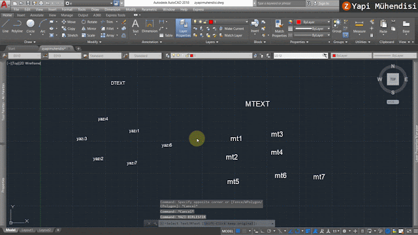The image size is (418, 235).
Task: Click Match Properties tool
Action: pos(279,28)
